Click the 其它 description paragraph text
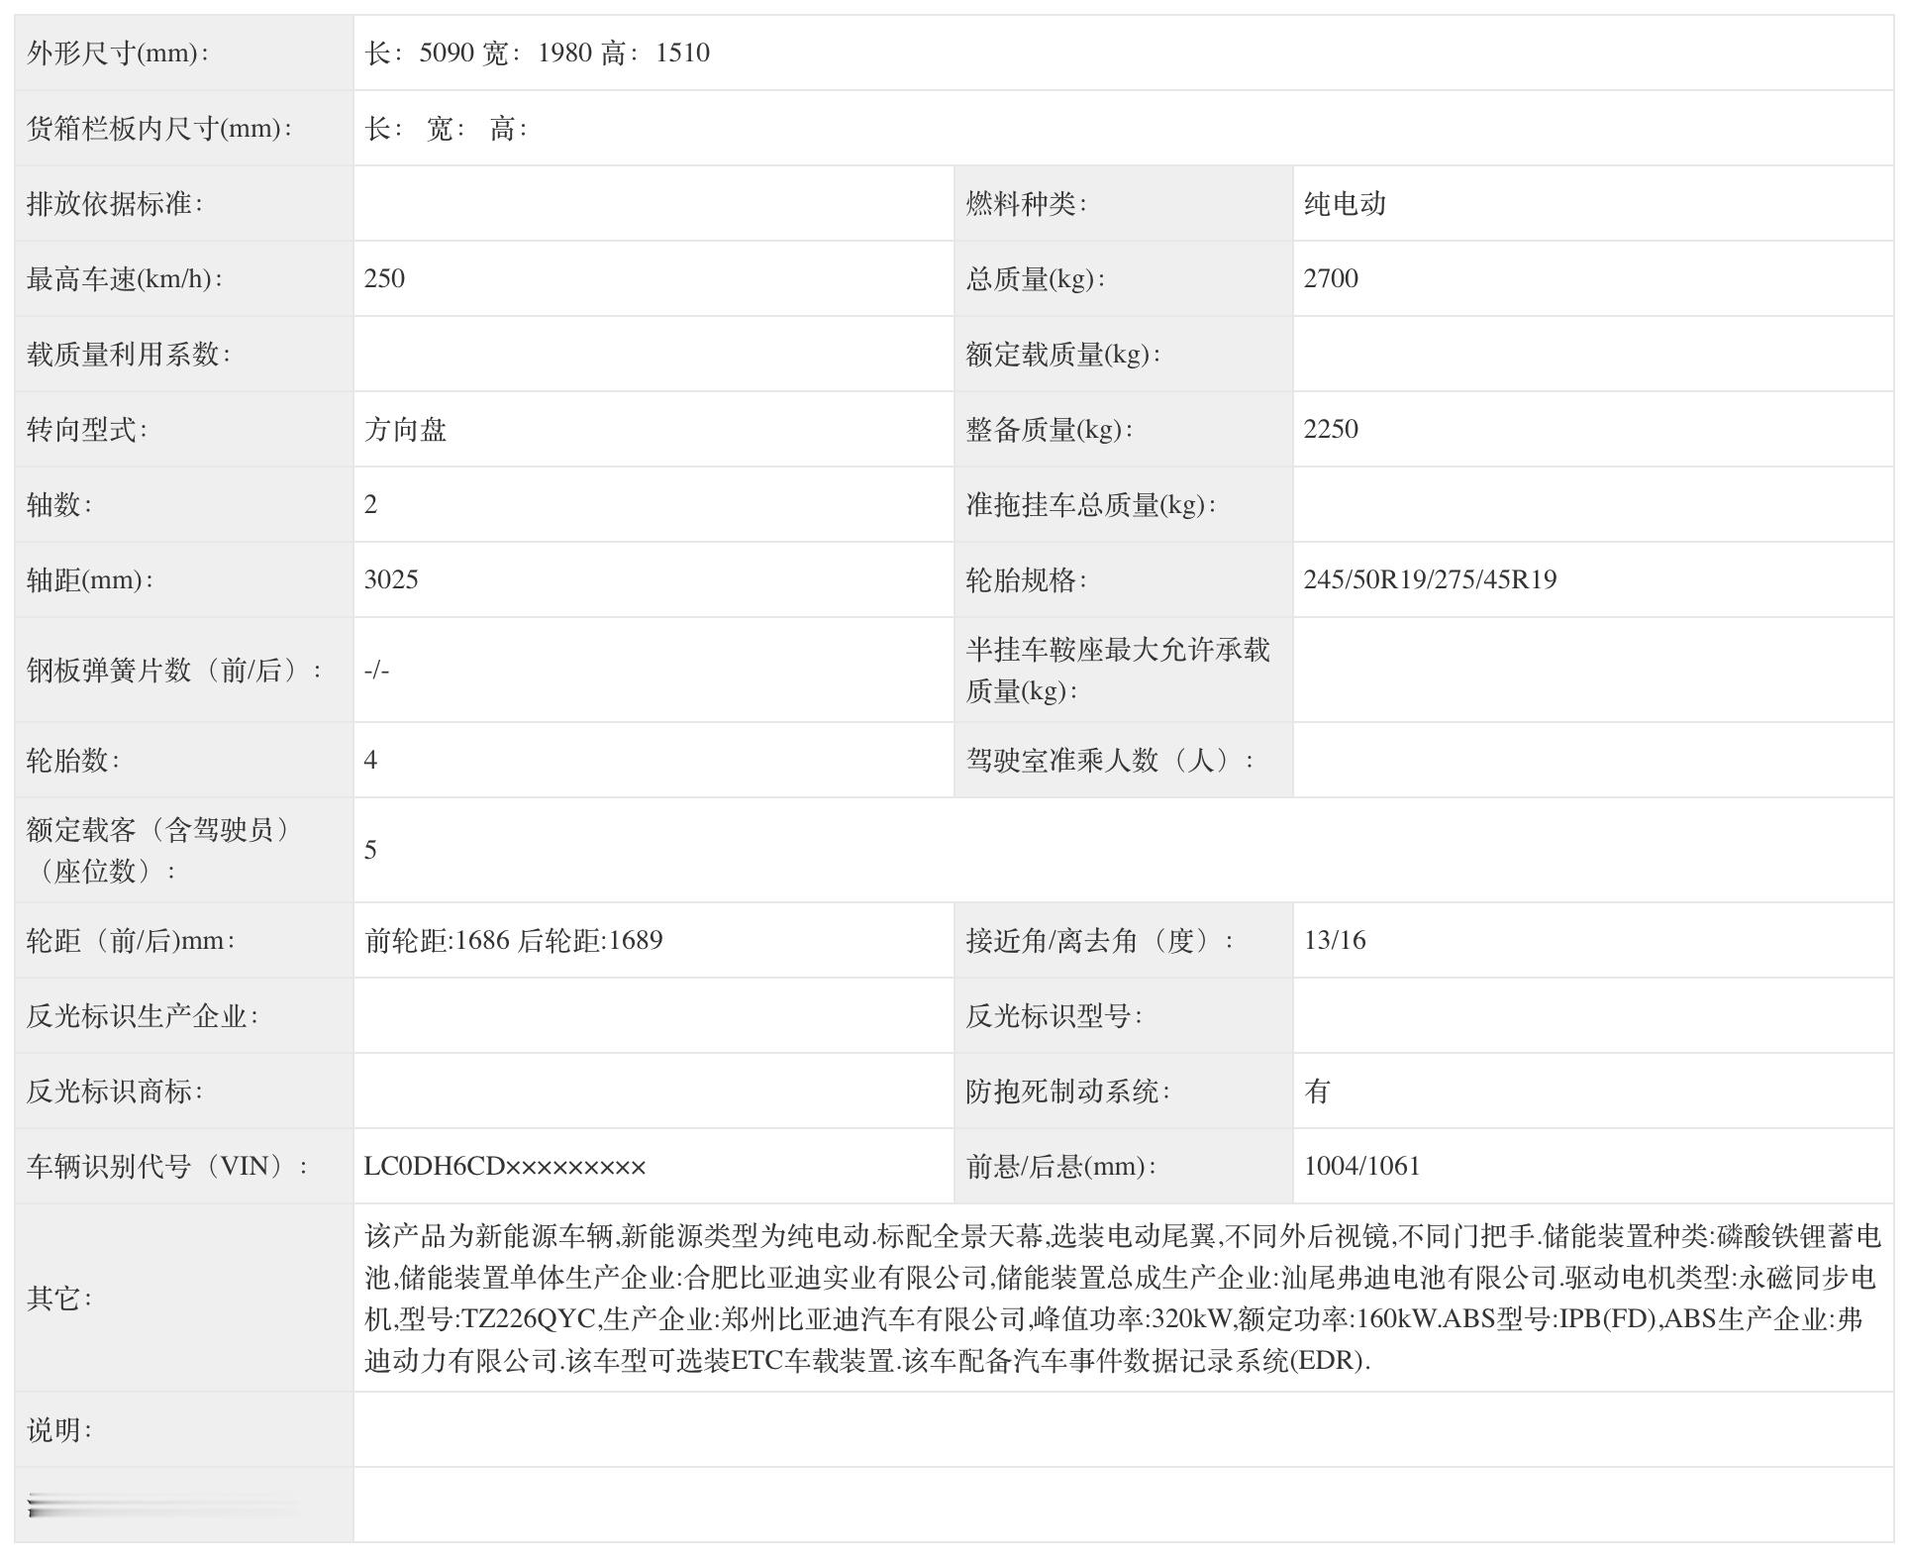This screenshot has width=1909, height=1561. coord(1123,1298)
